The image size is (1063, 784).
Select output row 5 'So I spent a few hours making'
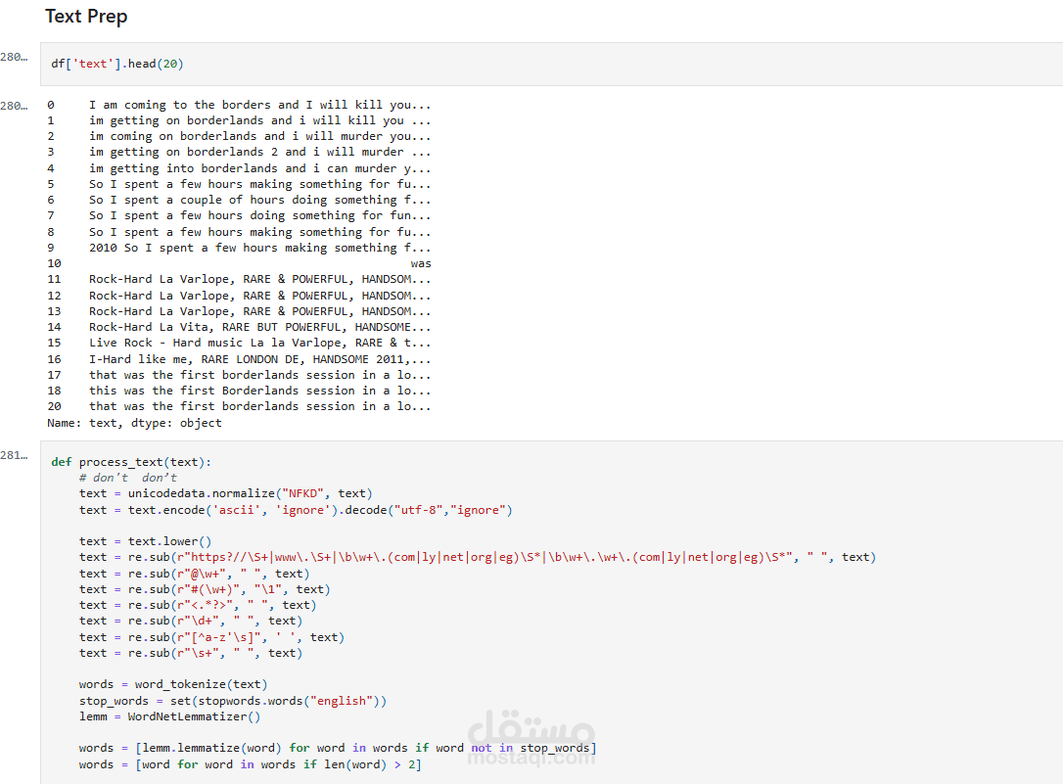[x=239, y=184]
